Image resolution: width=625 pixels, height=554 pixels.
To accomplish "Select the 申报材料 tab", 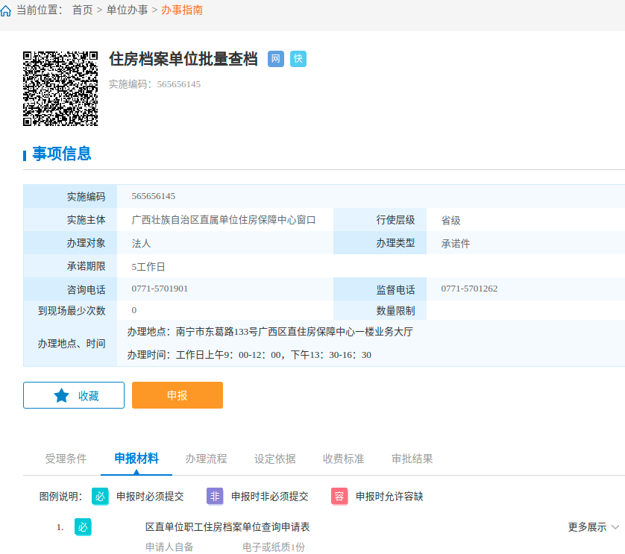I will coord(136,459).
